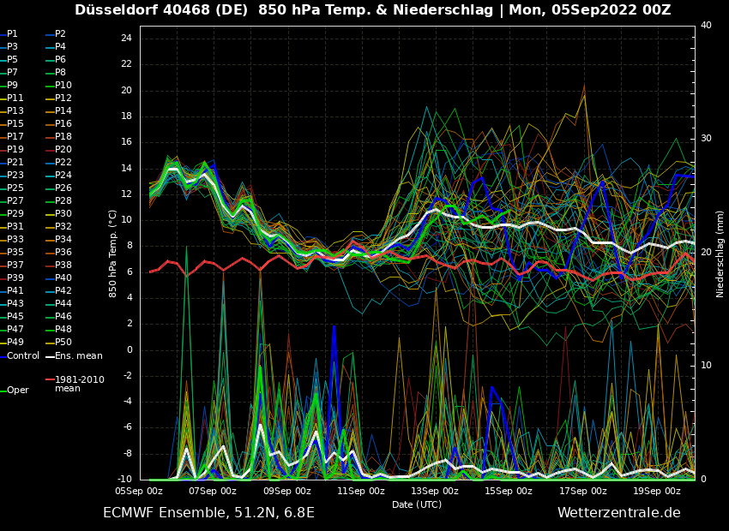Click the Wetterzentrale.de text
Screen dimensions: 729x531
618,513
